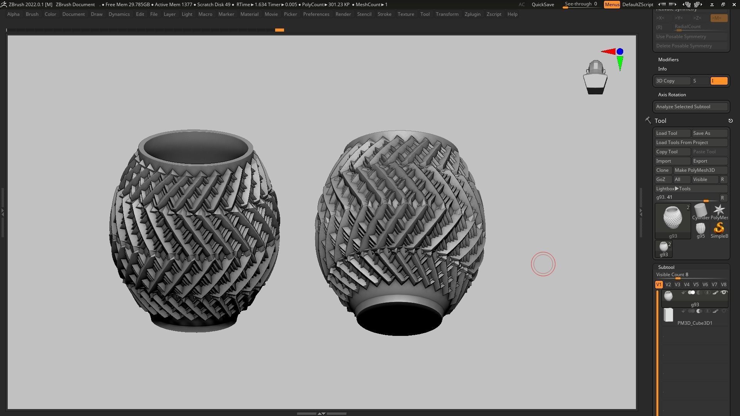Select the g95 vase tool
Viewport: 740px width, 416px height.
coord(700,230)
